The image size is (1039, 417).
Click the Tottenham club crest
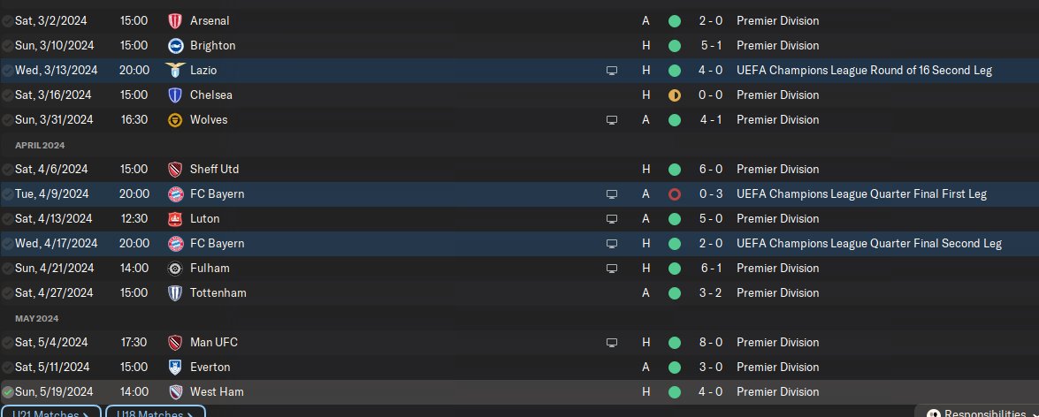point(175,293)
